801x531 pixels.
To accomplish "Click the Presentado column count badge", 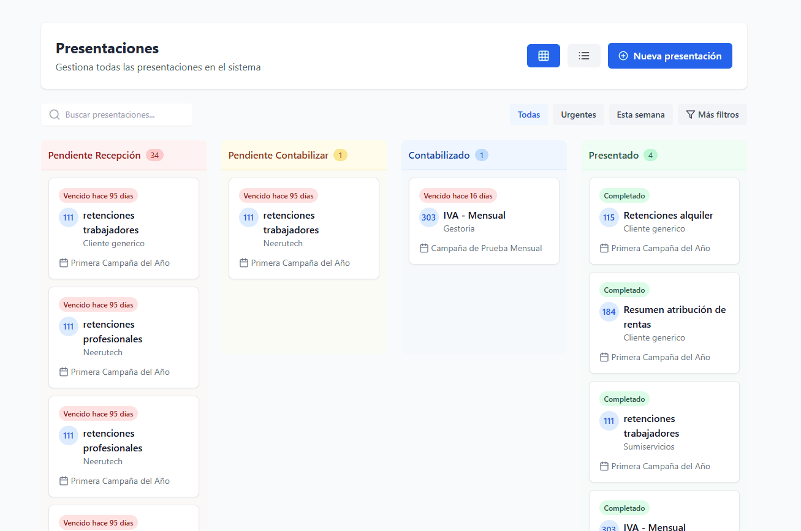I will (650, 156).
